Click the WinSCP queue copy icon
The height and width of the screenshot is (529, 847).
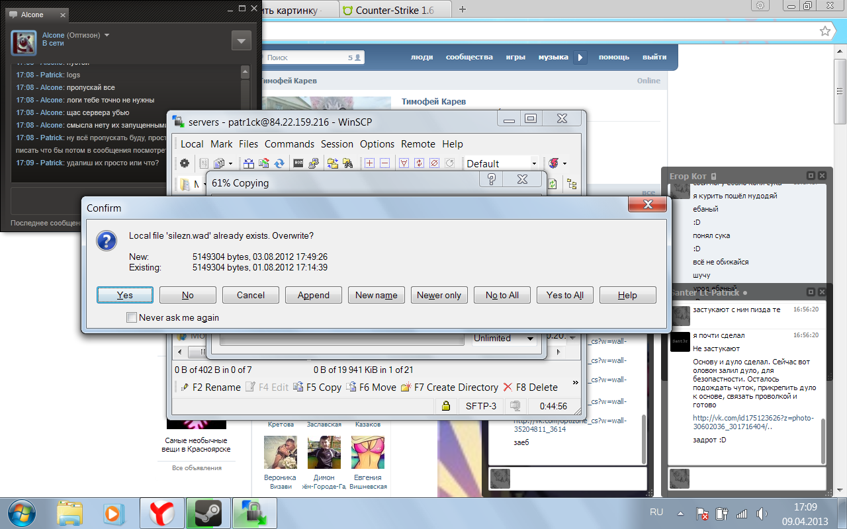(x=219, y=163)
